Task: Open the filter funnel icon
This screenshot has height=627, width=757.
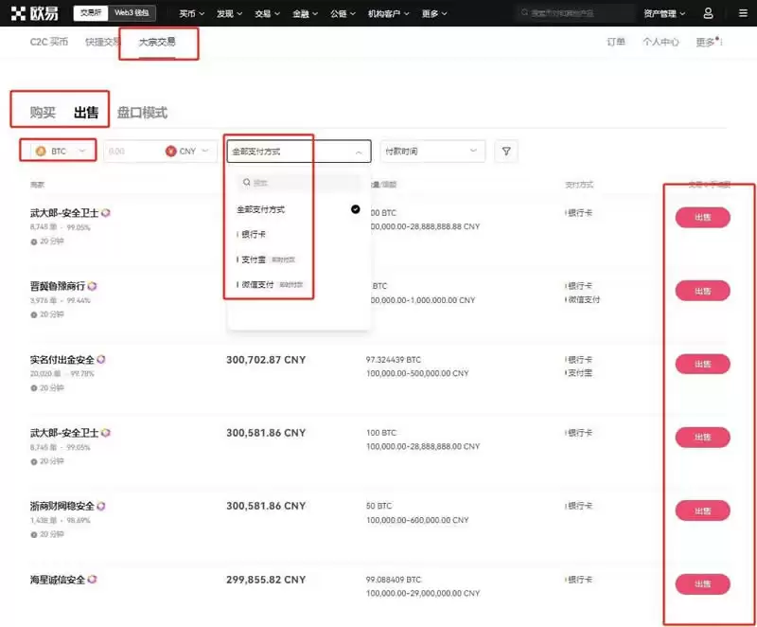Action: 506,152
